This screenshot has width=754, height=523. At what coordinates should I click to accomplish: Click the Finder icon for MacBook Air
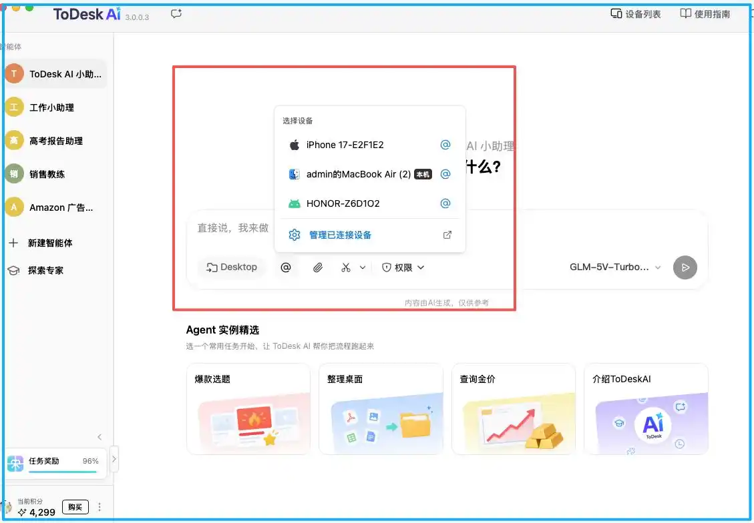pyautogui.click(x=295, y=174)
